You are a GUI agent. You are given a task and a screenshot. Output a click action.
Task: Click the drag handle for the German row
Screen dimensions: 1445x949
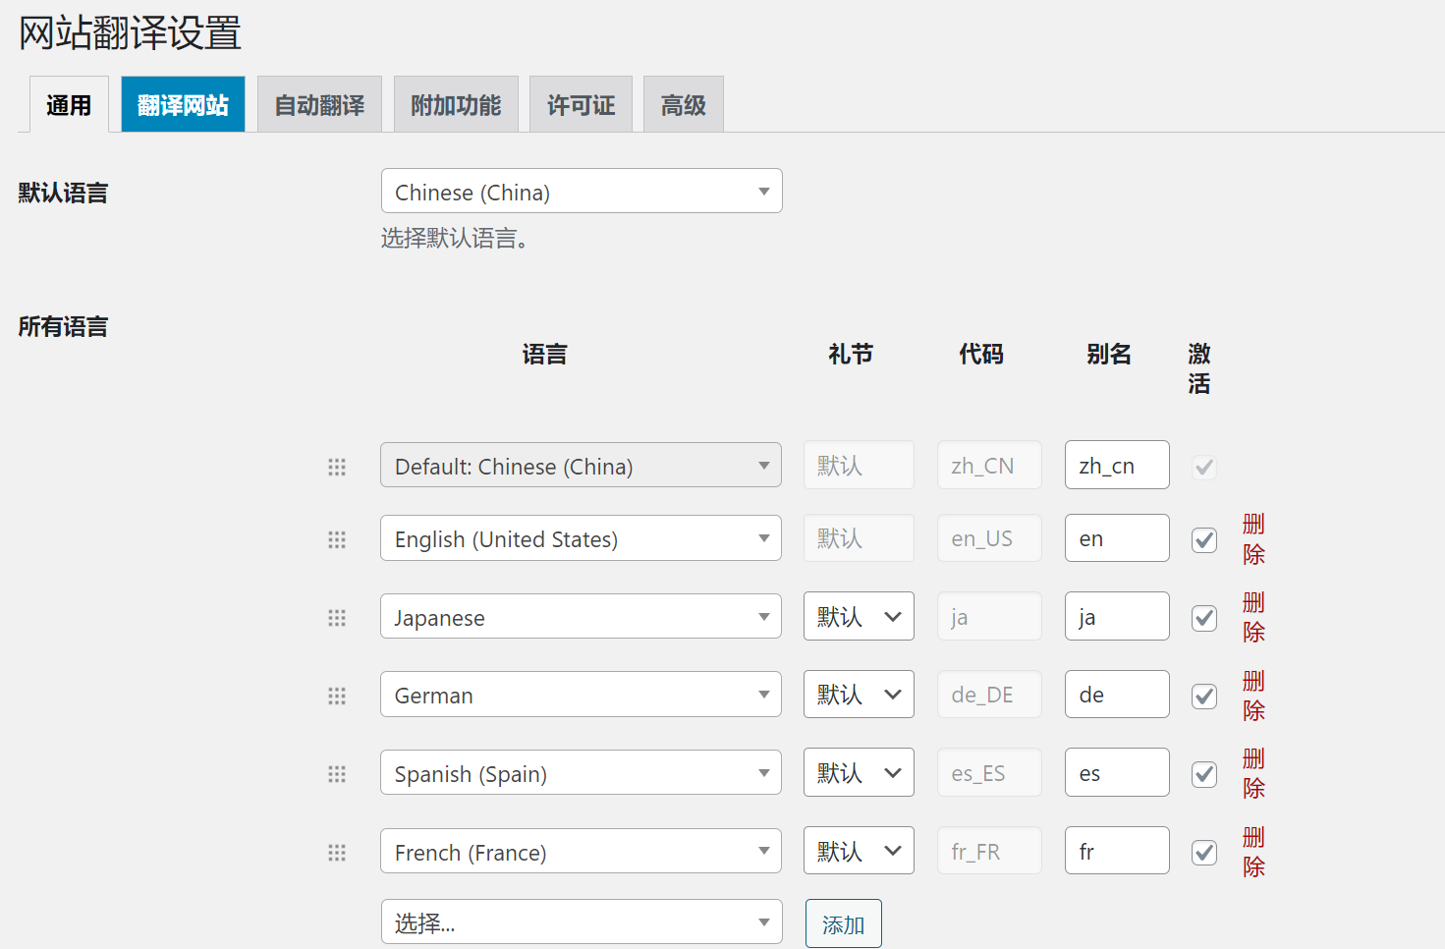(x=337, y=695)
